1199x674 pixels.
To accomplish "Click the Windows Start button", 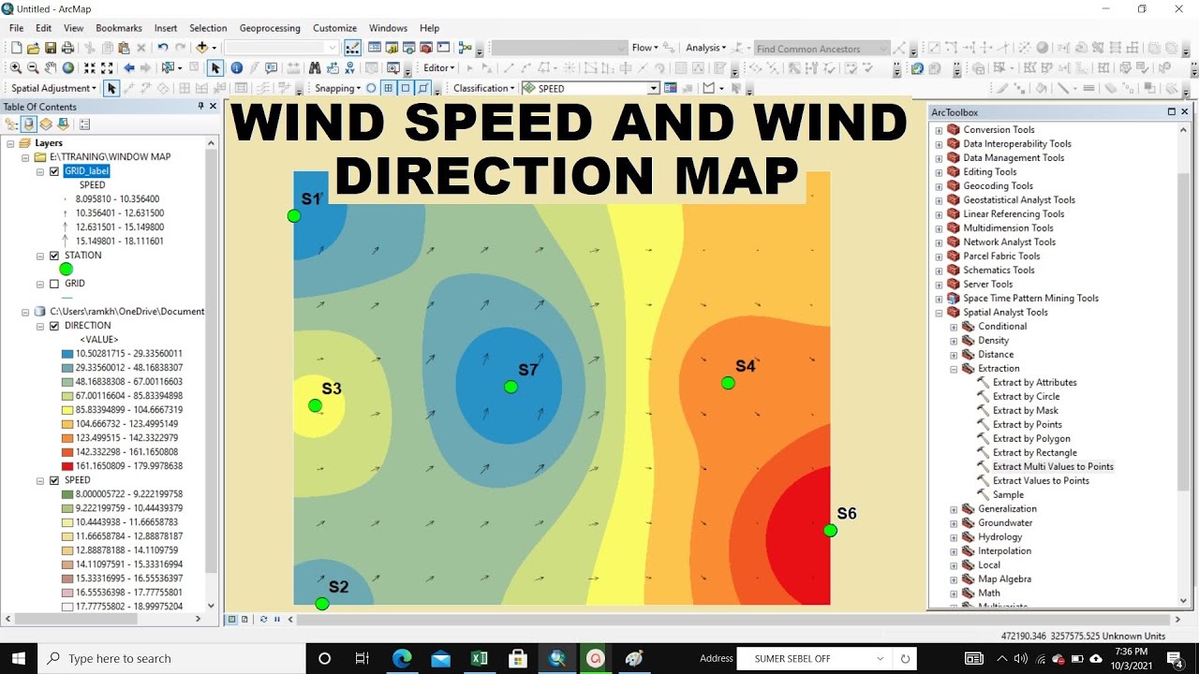I will [19, 658].
